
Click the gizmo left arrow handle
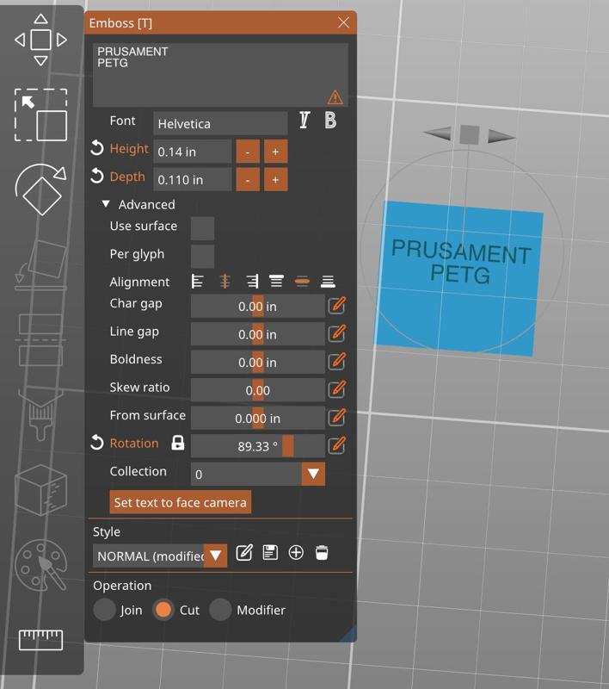click(438, 133)
